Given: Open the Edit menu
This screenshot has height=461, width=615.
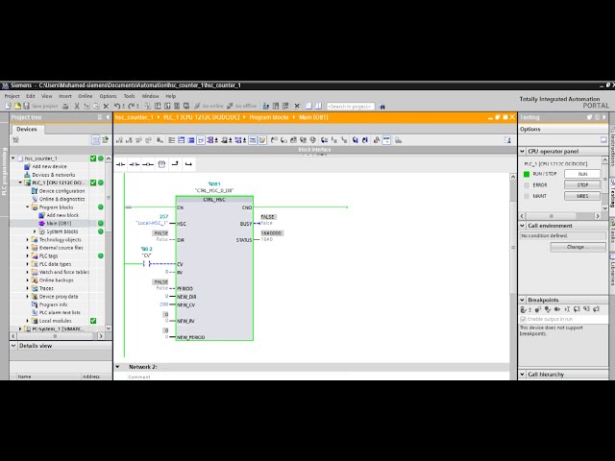Looking at the screenshot, I should click(x=31, y=96).
